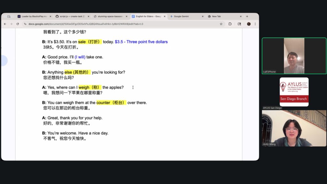This screenshot has height=184, width=327.
Task: Open the Chrome three-dot menu
Action: [255, 24]
